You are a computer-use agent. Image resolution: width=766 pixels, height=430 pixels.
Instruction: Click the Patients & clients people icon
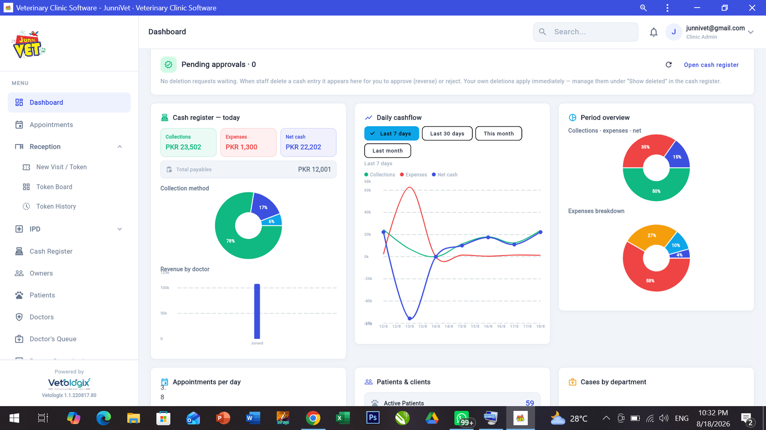tap(369, 382)
